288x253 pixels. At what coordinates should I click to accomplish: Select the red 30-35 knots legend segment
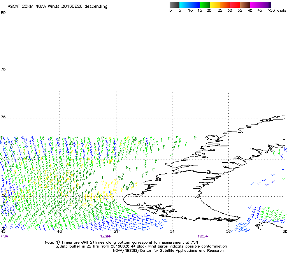pyautogui.click(x=235, y=5)
